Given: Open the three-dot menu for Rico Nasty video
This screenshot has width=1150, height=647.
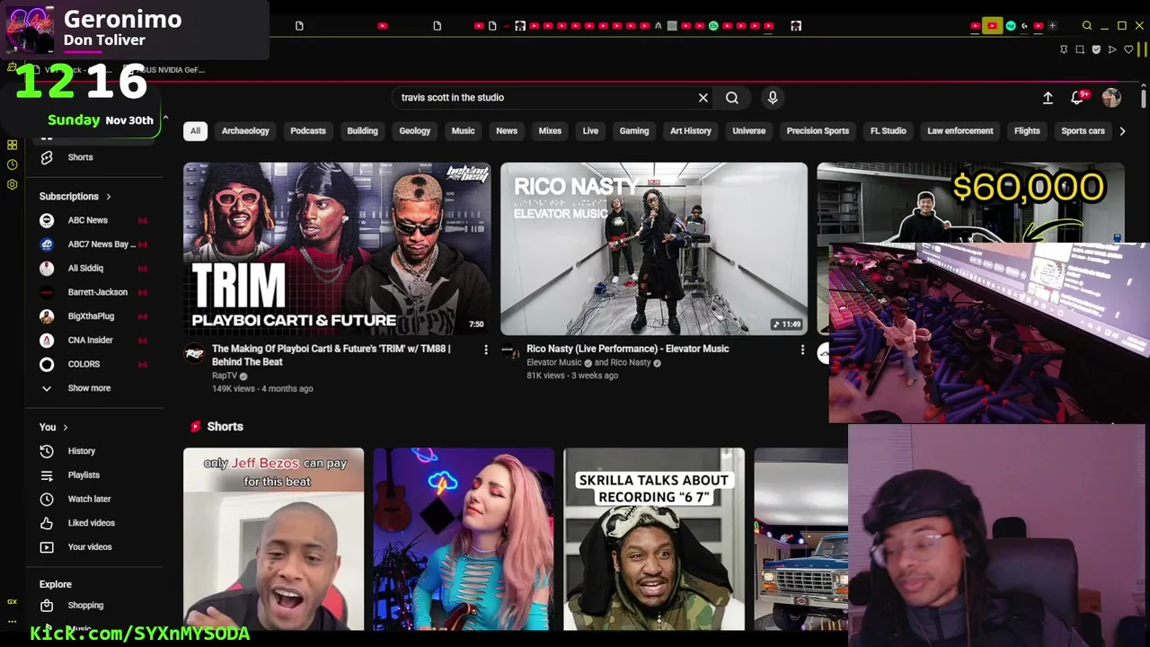Looking at the screenshot, I should click(802, 350).
